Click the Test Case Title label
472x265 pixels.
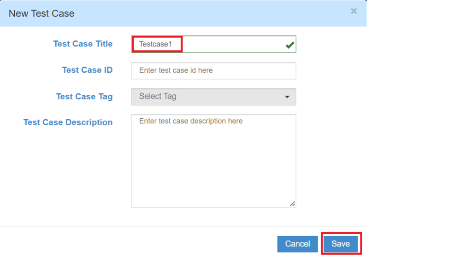click(x=83, y=44)
